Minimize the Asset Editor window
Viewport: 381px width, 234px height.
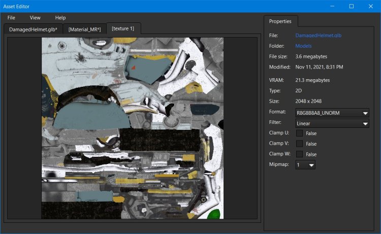[x=332, y=6]
